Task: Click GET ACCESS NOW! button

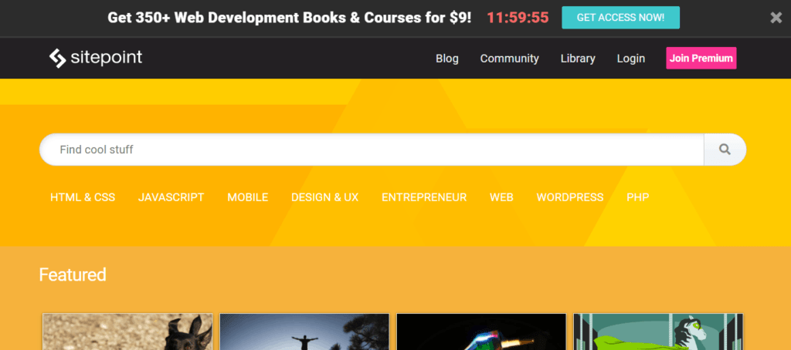Action: (620, 18)
